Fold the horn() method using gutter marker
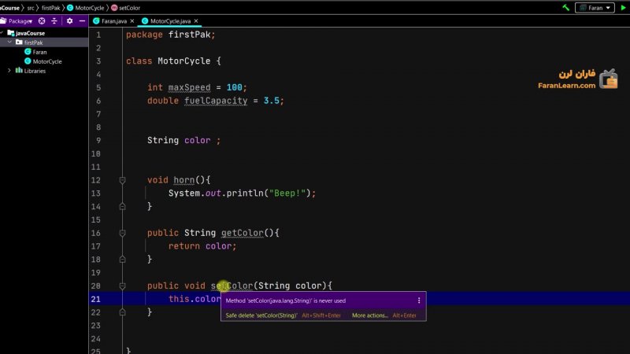Image resolution: width=630 pixels, height=354 pixels. [122, 180]
